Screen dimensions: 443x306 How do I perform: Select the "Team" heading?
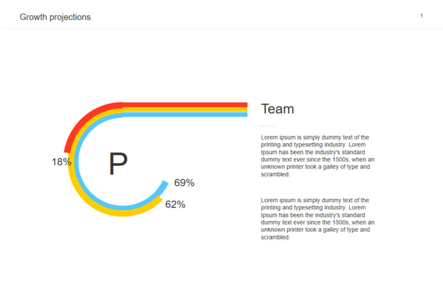tap(278, 109)
